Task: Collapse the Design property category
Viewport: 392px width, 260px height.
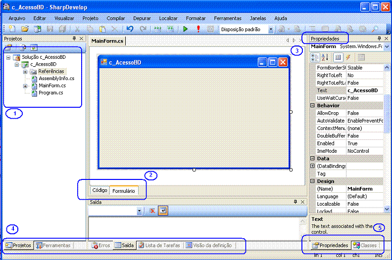Action: click(x=312, y=181)
